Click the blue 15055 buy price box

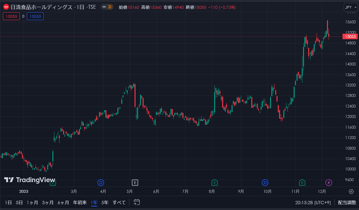[x=35, y=16]
